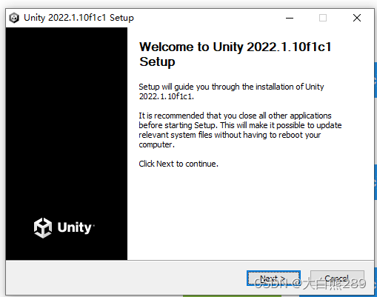The height and width of the screenshot is (297, 377).
Task: Click the blue strip beside the installer window
Action: [376, 80]
